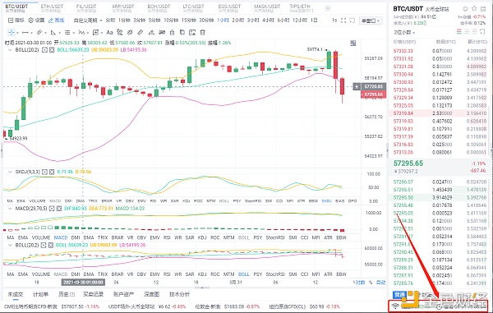Click chart corner icon below 单窗口 dropdown

tap(353, 43)
